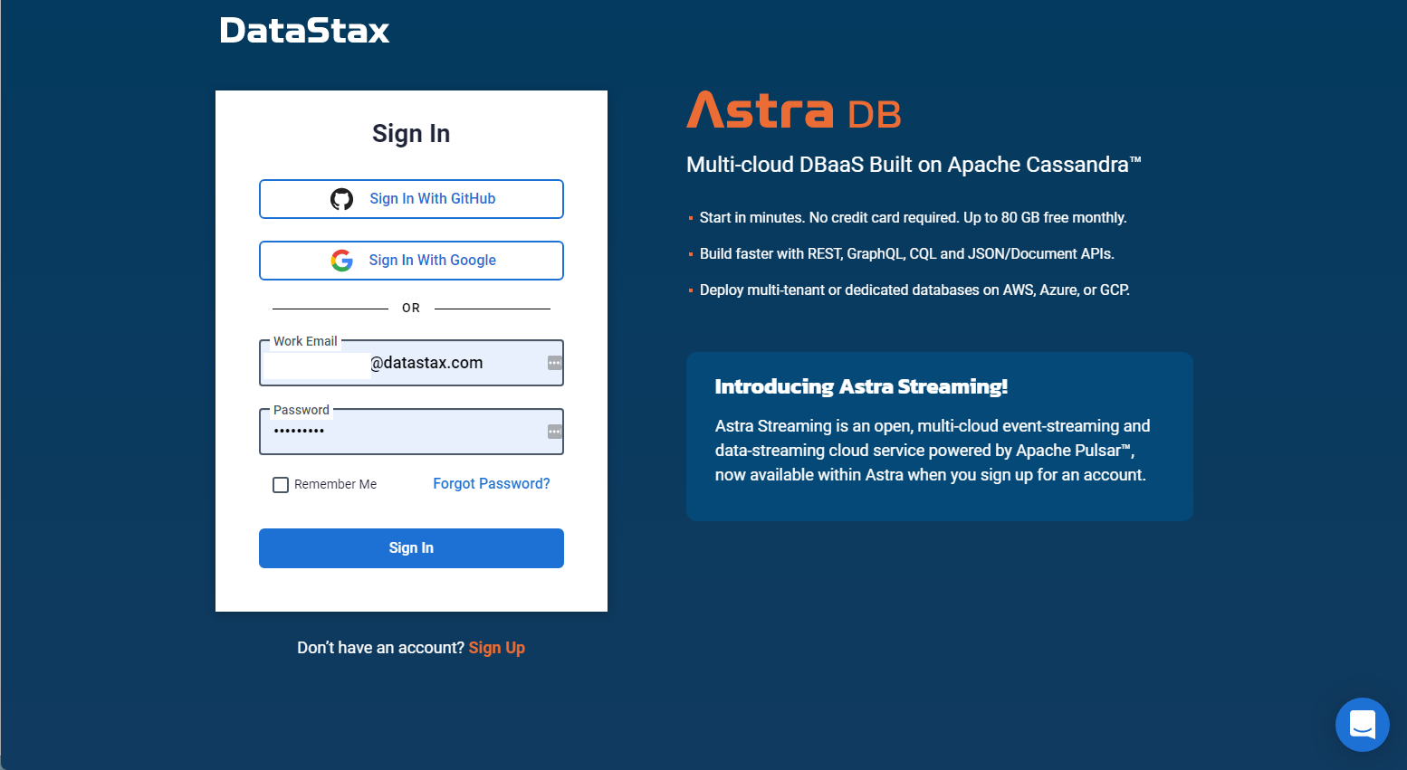Click the GitHub octocat icon
The image size is (1407, 770).
341,199
